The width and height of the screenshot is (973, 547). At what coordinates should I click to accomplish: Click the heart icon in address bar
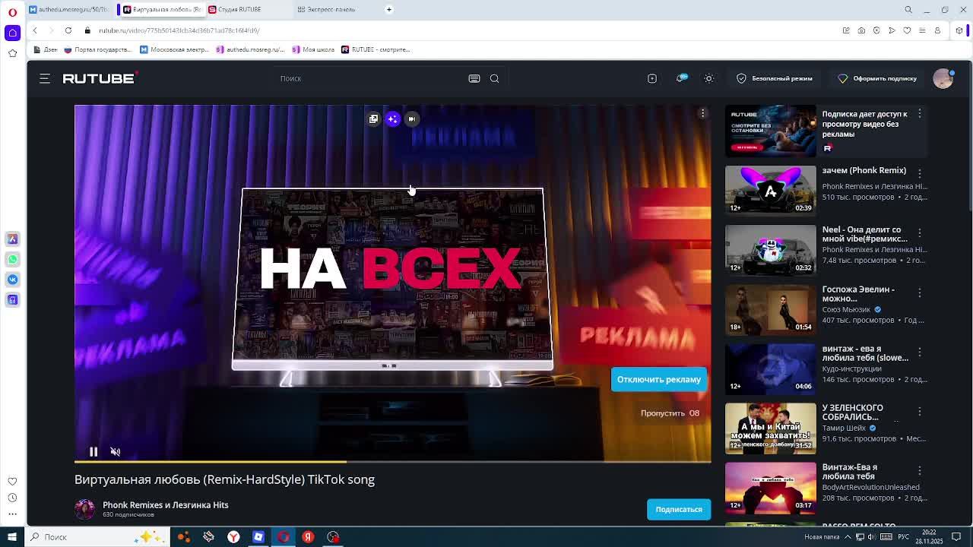click(x=907, y=30)
